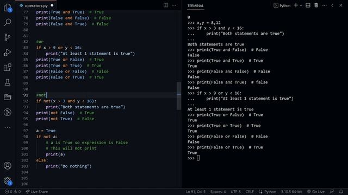Split the editor to the right

(x=166, y=5)
